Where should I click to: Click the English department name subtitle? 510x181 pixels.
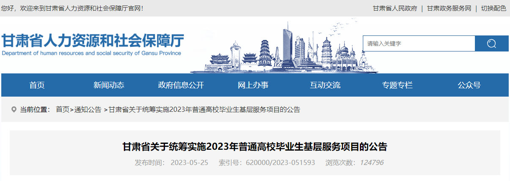[x=91, y=53]
